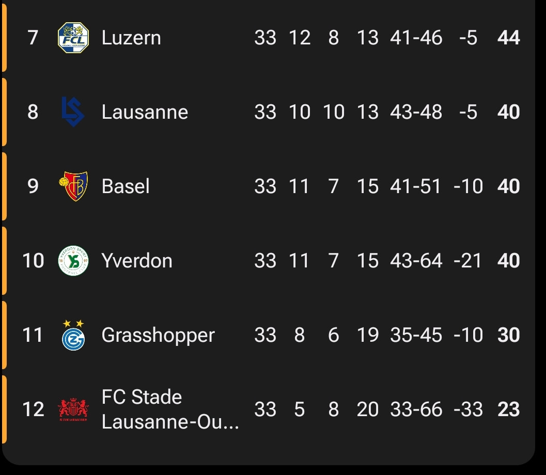The width and height of the screenshot is (546, 475).
Task: Click the FC Stade Lausanne-Ouchy team name
Action: (170, 409)
